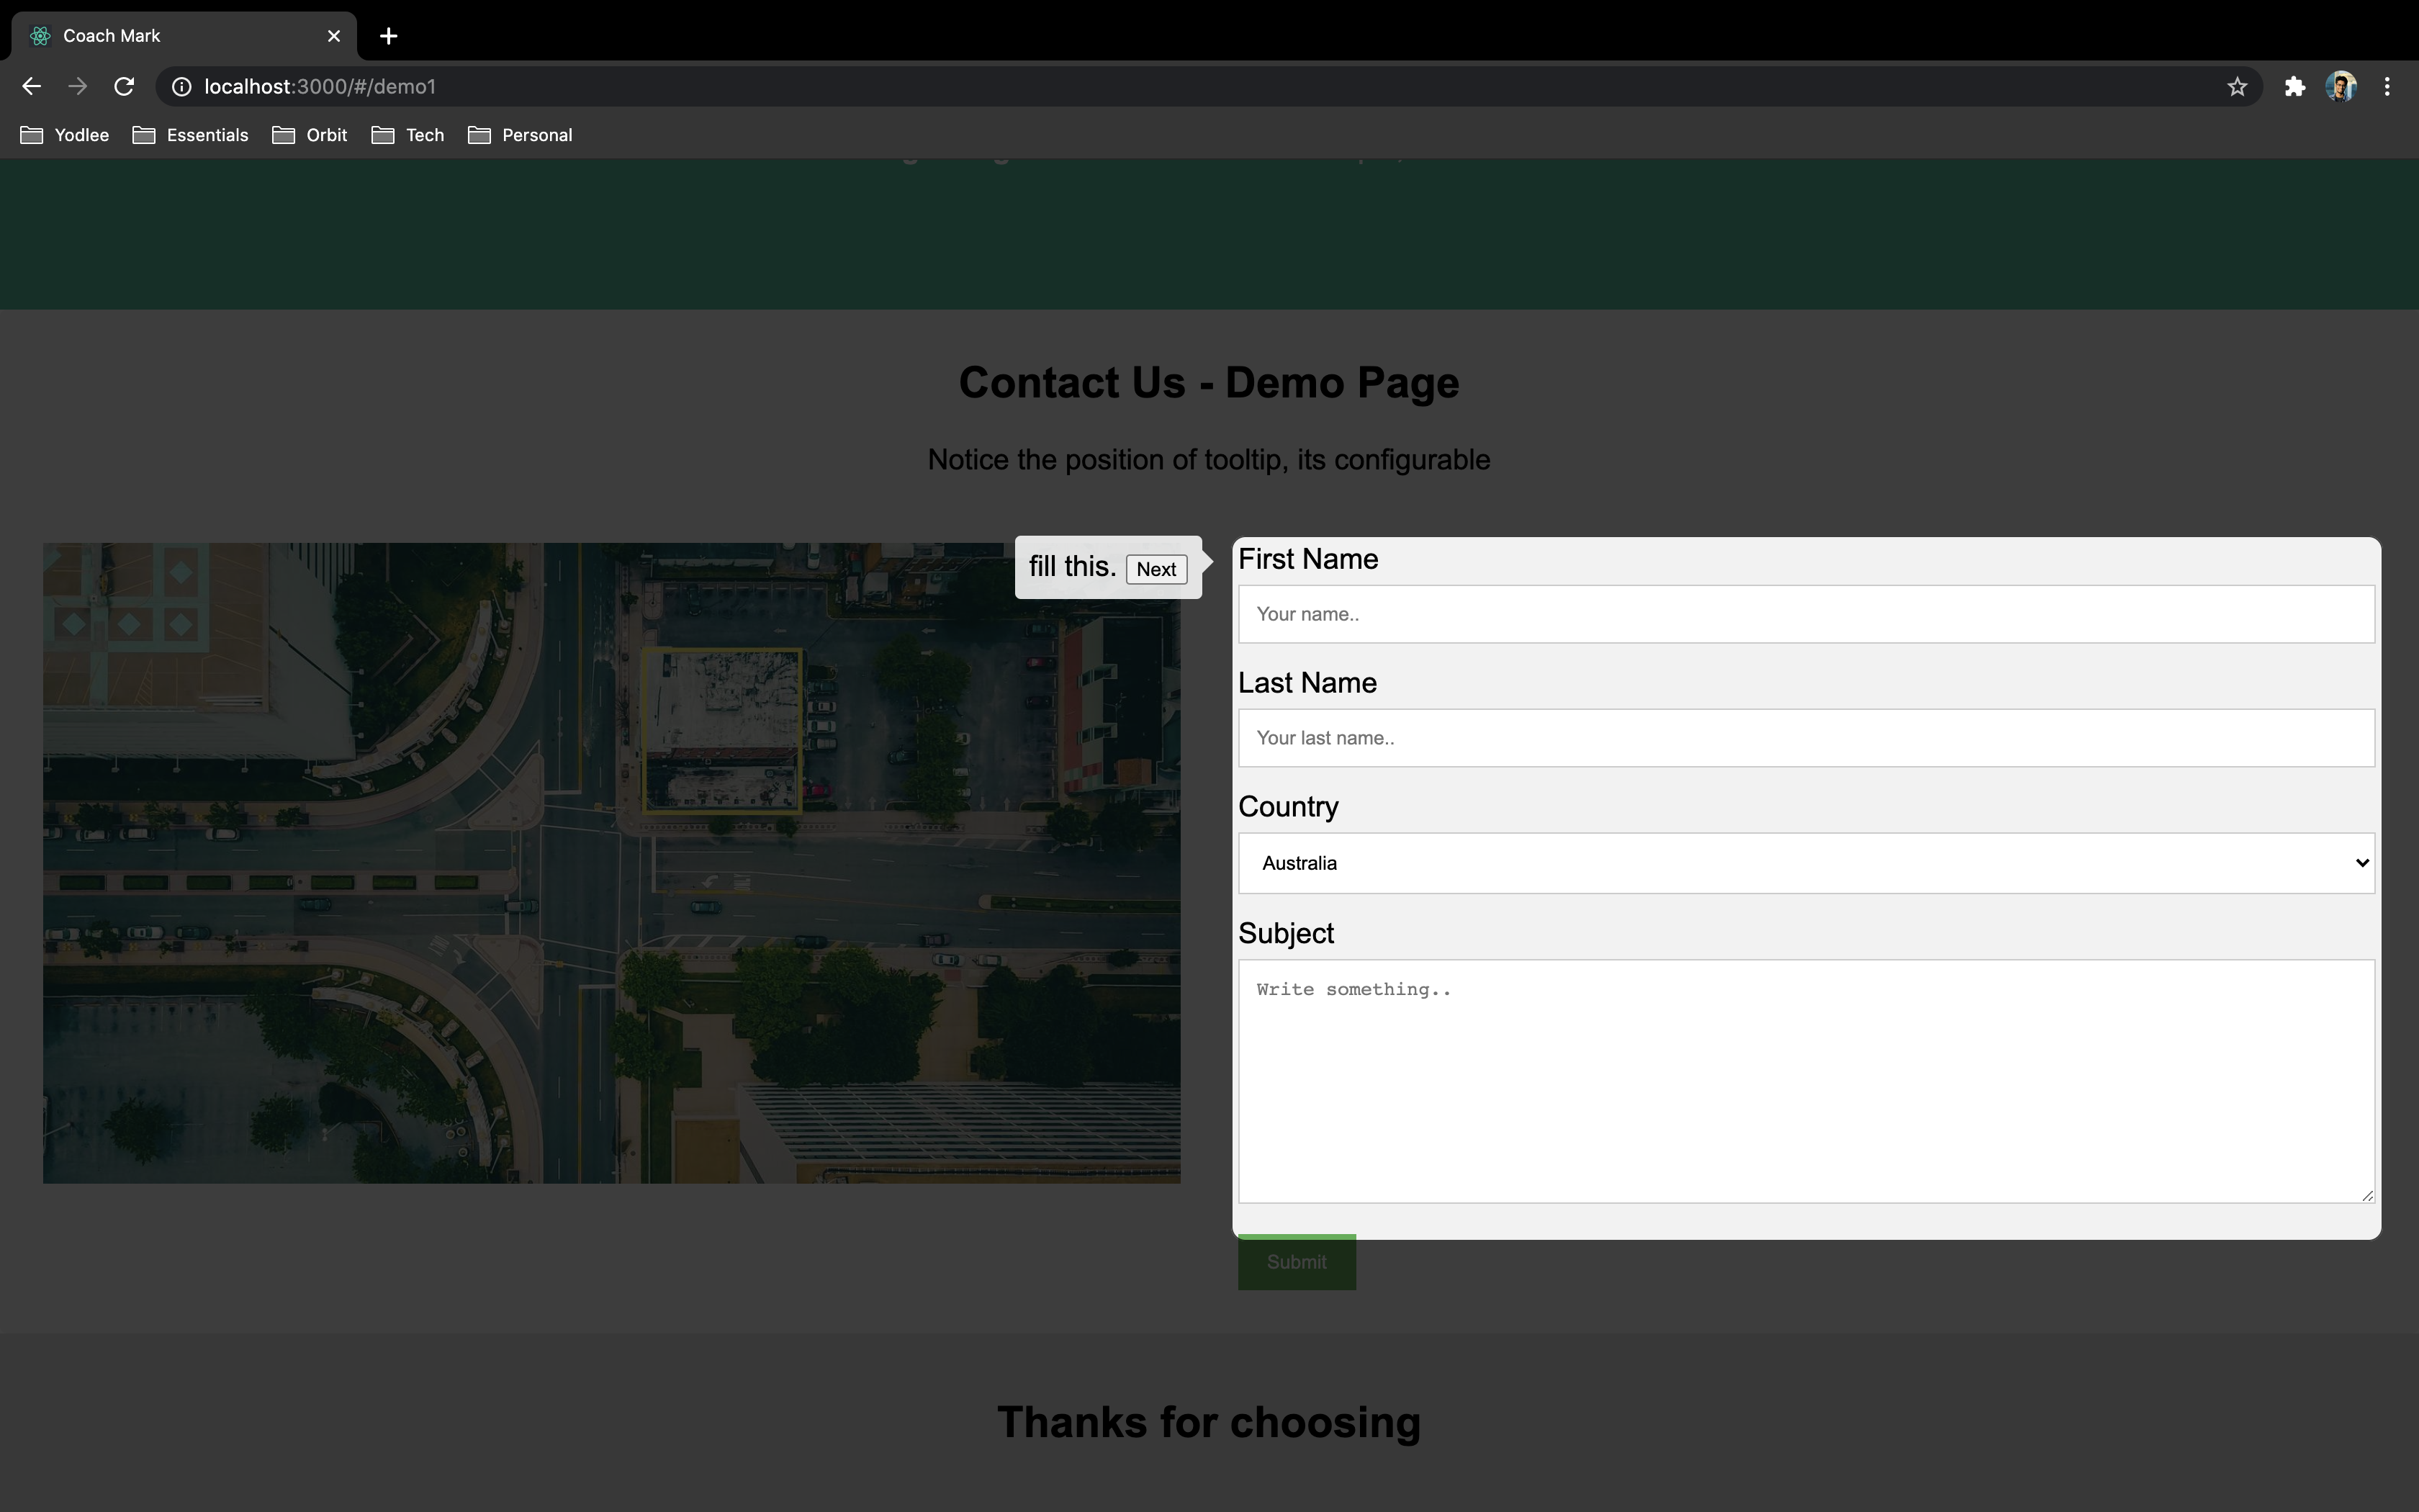Open the Tech bookmarks folder
The width and height of the screenshot is (2419, 1512).
click(x=407, y=135)
